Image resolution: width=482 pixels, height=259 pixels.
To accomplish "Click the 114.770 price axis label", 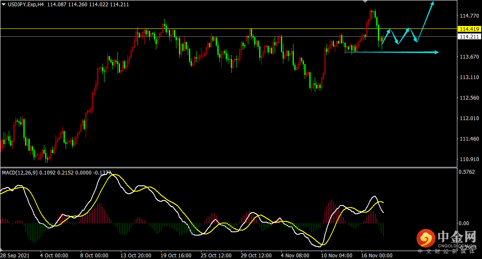I will pyautogui.click(x=469, y=15).
